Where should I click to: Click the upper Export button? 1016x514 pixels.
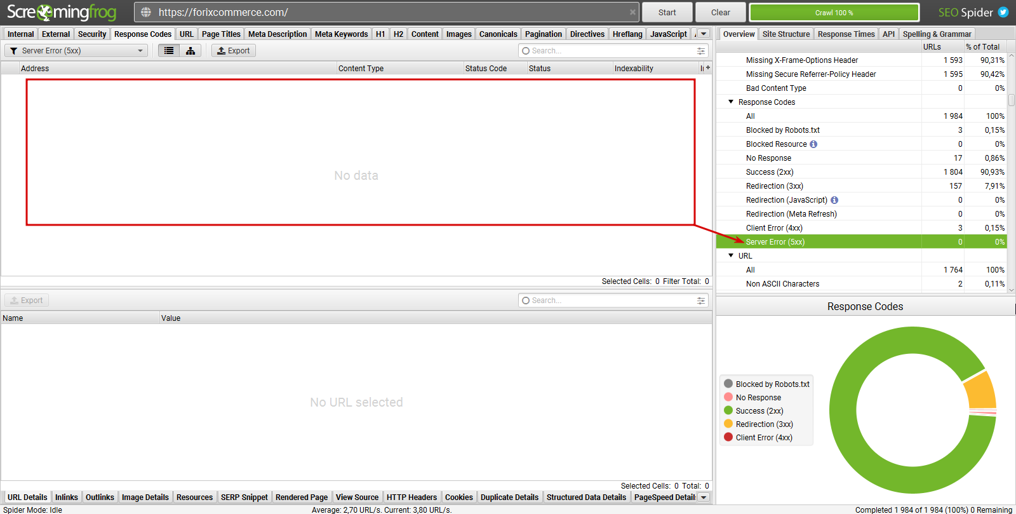(234, 51)
